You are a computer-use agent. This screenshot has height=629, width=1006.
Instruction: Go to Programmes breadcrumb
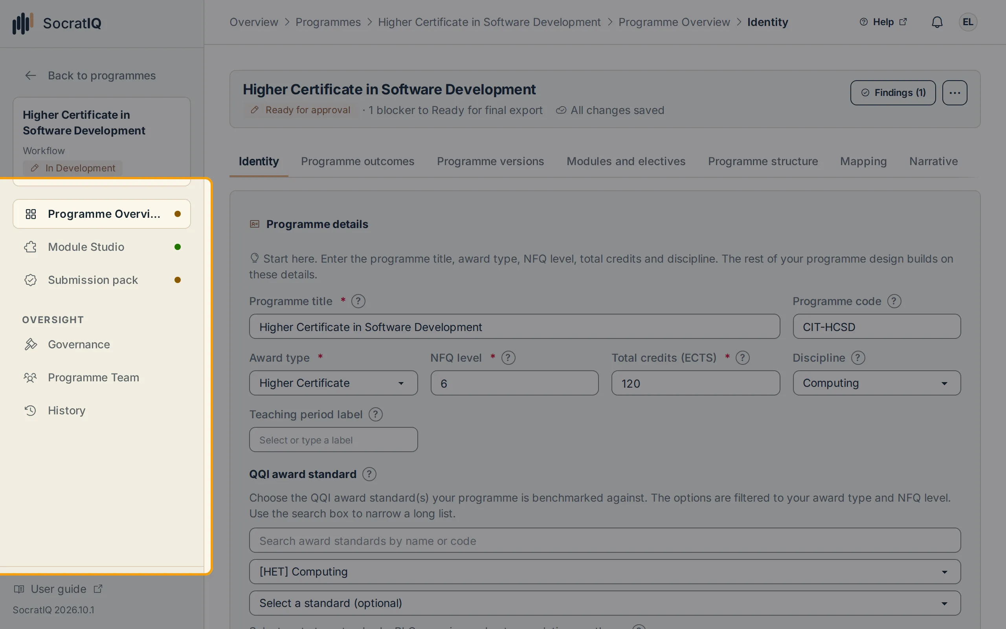pos(328,22)
